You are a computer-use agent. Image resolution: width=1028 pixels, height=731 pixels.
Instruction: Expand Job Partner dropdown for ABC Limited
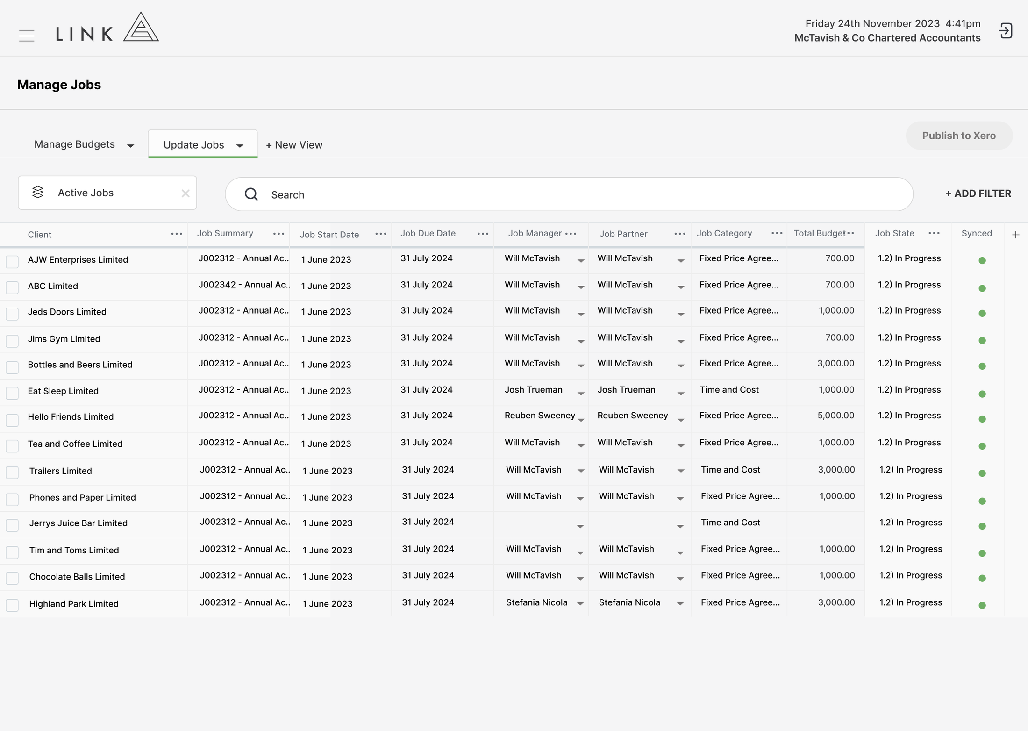point(681,287)
